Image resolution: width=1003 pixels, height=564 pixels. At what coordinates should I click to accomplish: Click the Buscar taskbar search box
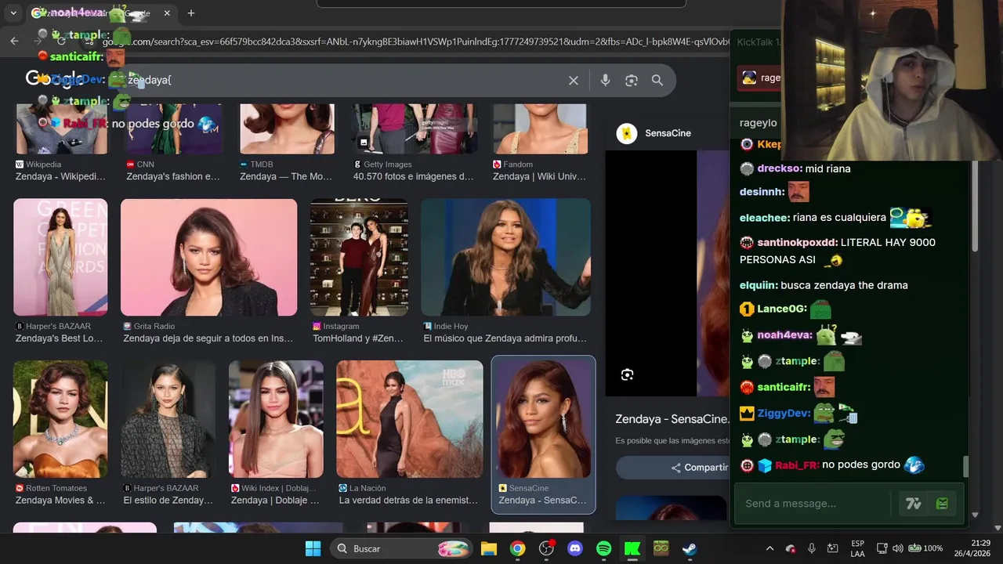pos(401,548)
